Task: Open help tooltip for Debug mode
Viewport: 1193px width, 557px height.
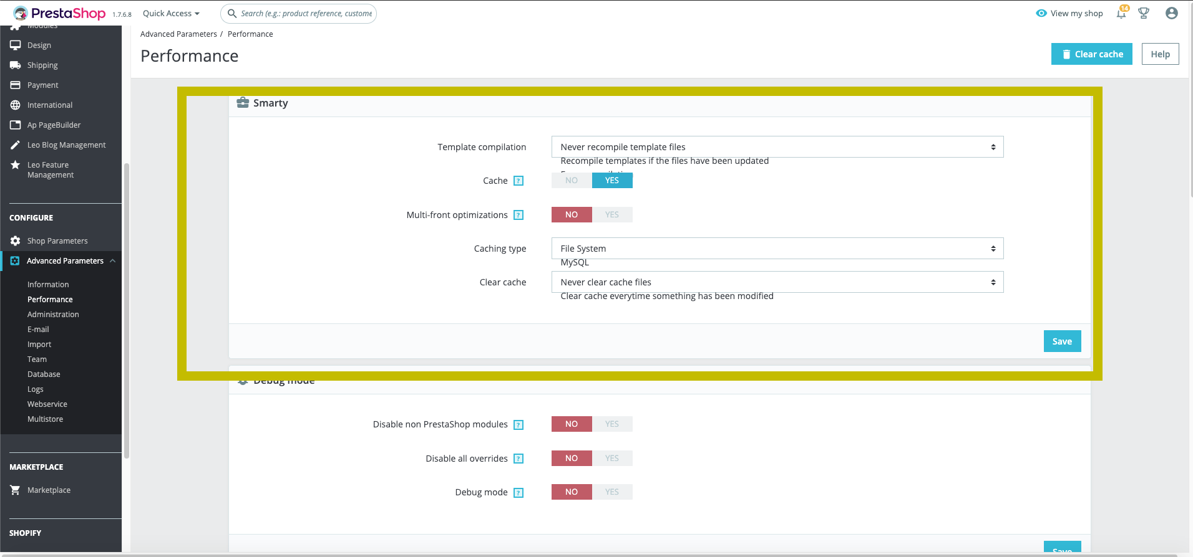Action: pyautogui.click(x=519, y=492)
